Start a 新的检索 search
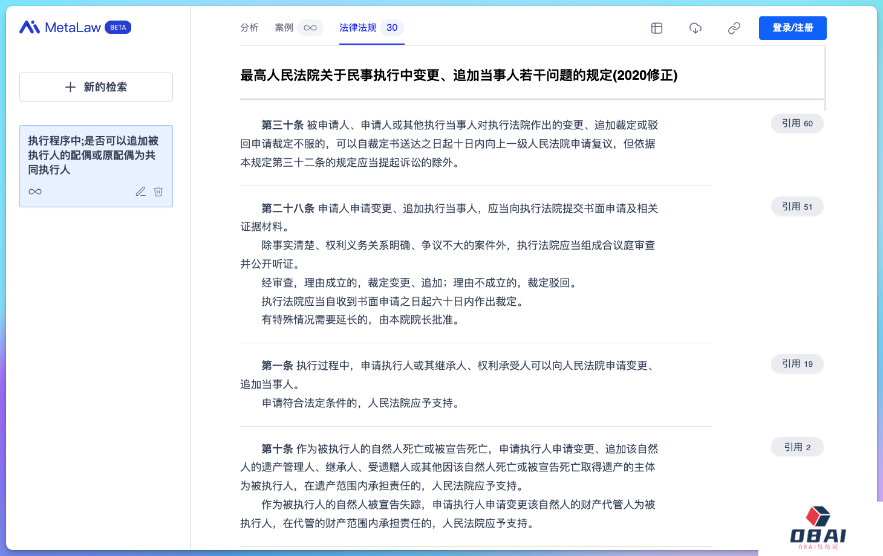The image size is (883, 556). [96, 87]
